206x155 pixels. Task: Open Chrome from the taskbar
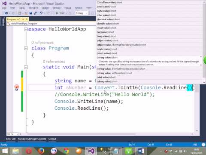(66, 151)
